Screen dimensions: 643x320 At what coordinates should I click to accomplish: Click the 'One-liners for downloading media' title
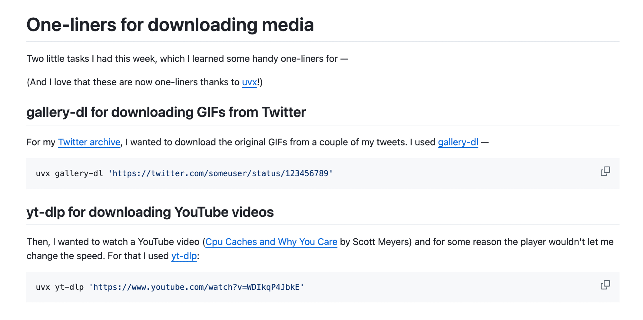click(x=170, y=25)
